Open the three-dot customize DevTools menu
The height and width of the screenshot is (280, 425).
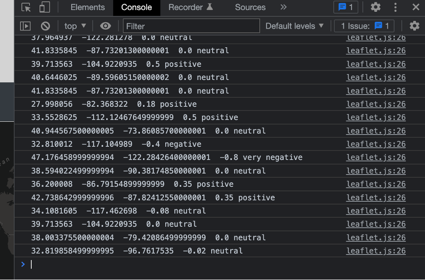click(x=395, y=7)
